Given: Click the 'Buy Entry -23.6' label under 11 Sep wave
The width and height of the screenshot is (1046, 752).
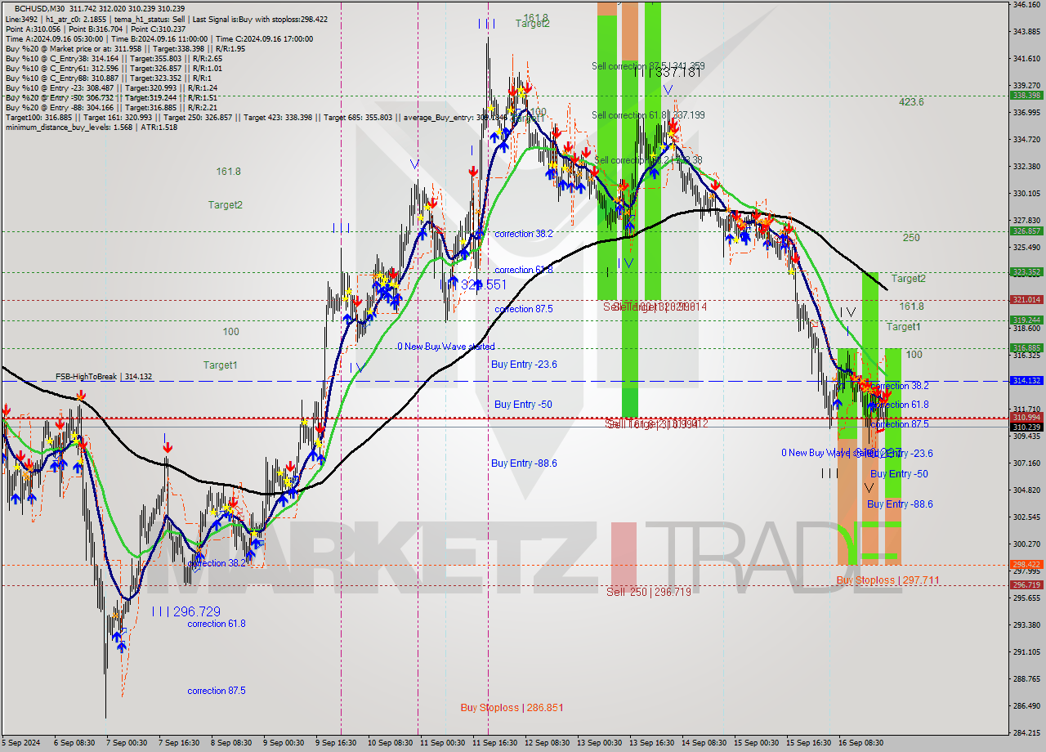Looking at the screenshot, I should pyautogui.click(x=524, y=365).
